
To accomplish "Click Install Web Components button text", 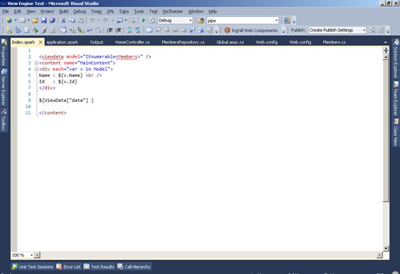I will pyautogui.click(x=254, y=30).
